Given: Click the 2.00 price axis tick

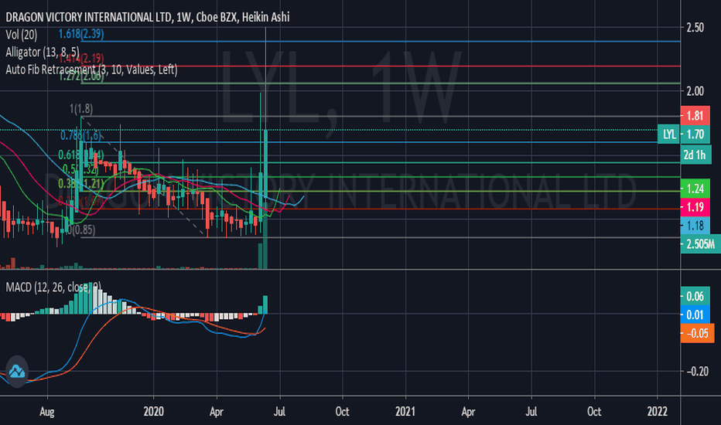Looking at the screenshot, I should 695,91.
